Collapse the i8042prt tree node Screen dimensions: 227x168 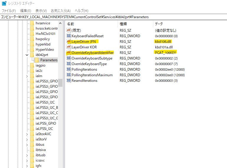(x=27, y=55)
